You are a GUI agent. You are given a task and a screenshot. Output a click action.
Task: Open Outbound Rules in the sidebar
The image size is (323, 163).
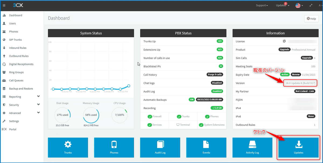[x=19, y=56]
